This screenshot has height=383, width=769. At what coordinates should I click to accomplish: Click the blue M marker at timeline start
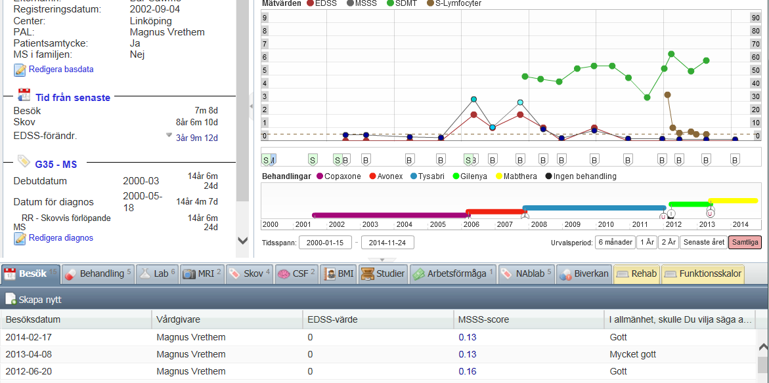(273, 159)
